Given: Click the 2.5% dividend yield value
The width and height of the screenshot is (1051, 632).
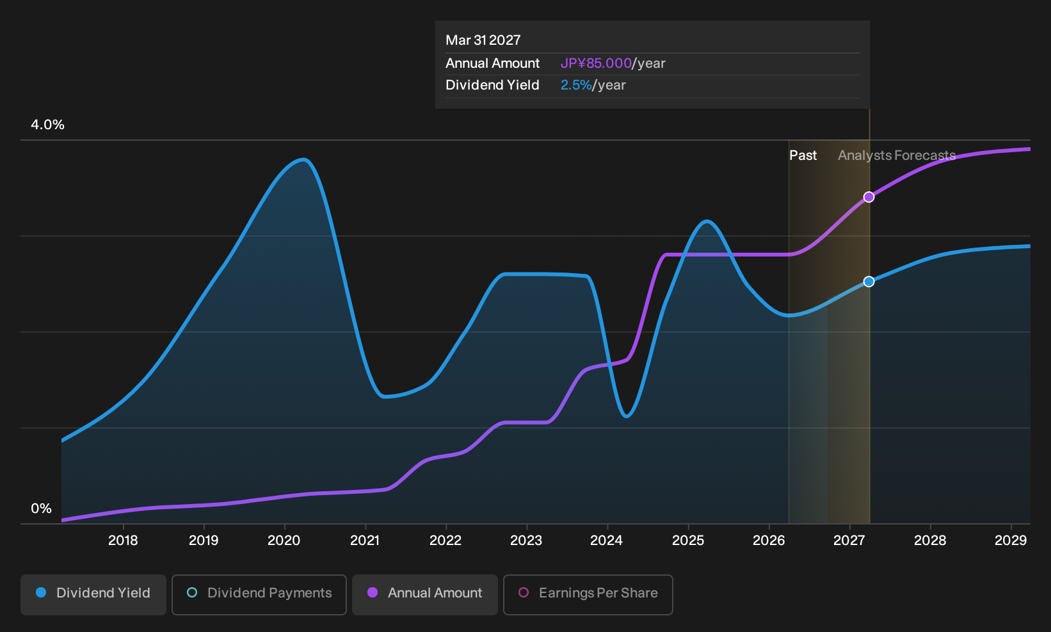Looking at the screenshot, I should (x=576, y=85).
